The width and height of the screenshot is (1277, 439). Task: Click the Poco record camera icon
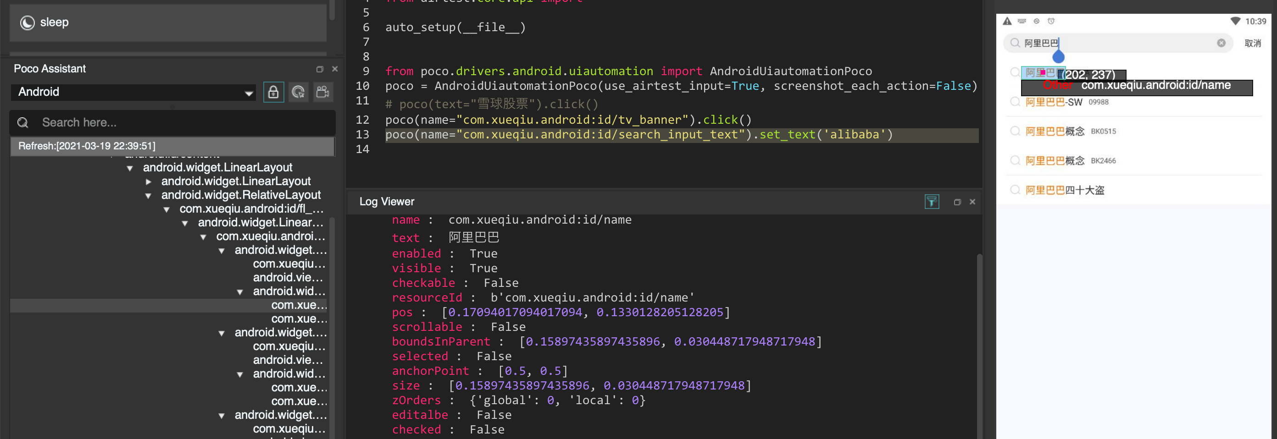[x=323, y=92]
